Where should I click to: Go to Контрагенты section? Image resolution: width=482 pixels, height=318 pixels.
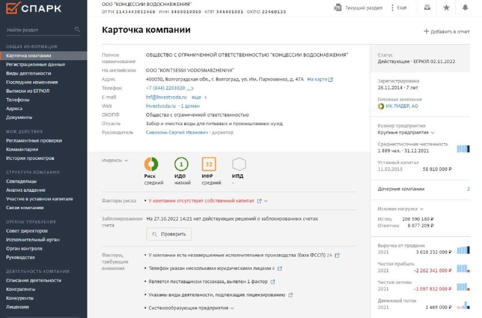pos(20,289)
